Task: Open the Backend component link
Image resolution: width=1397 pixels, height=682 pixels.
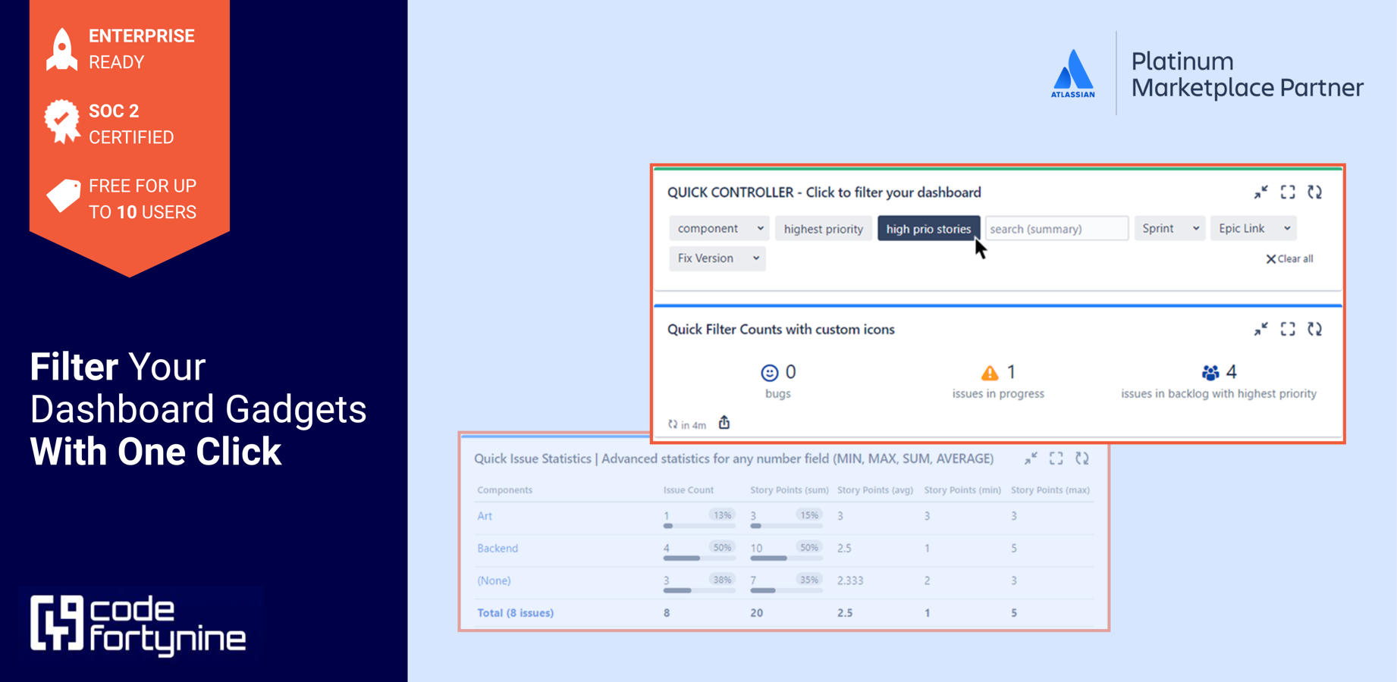Action: pos(498,548)
